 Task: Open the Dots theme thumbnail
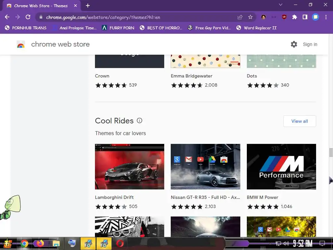point(281,61)
